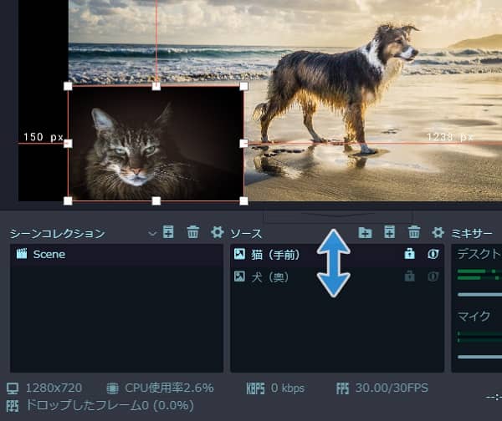Remove the selected source with trash icon

tap(413, 231)
